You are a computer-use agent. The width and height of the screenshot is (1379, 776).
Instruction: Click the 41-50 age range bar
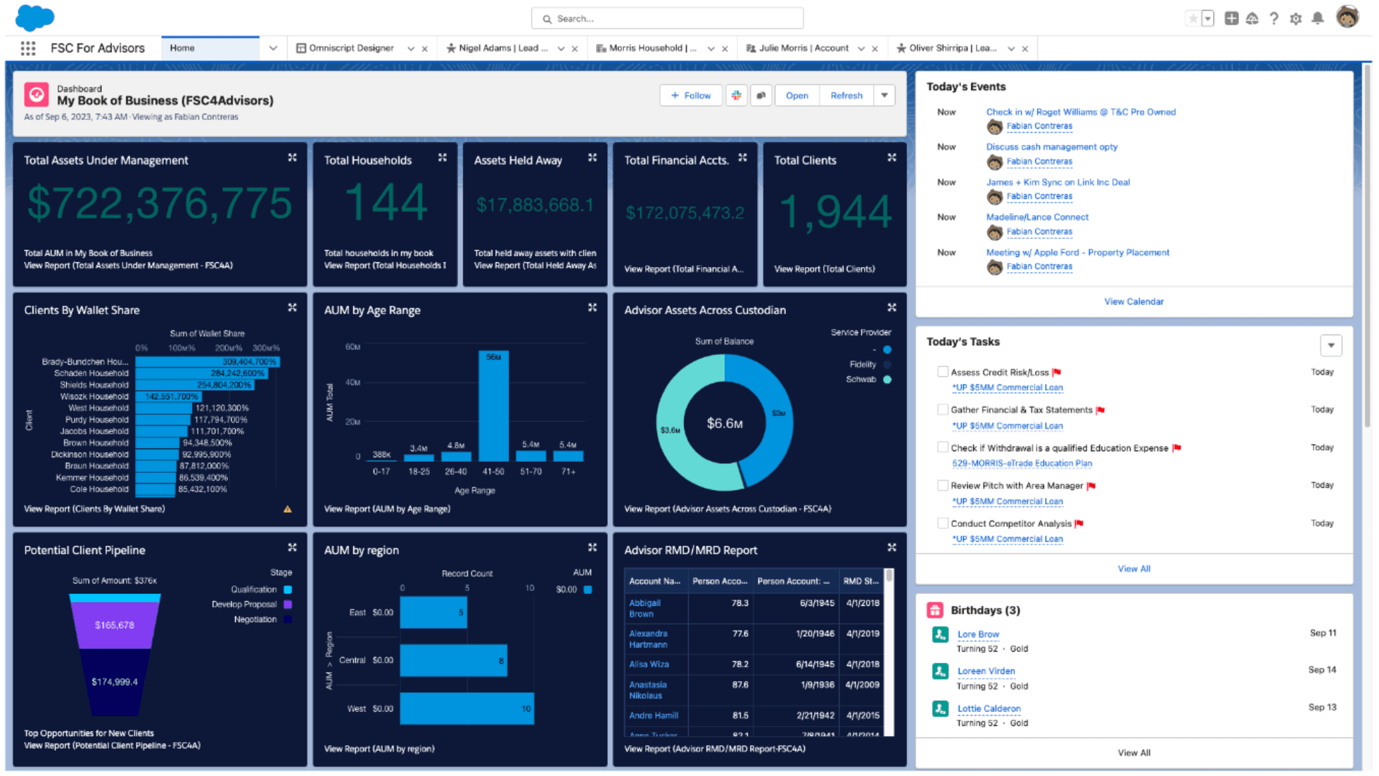(x=493, y=406)
